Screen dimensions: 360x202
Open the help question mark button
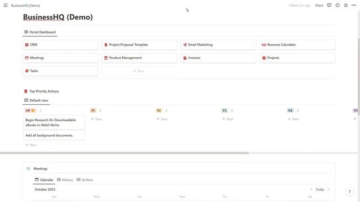pyautogui.click(x=349, y=192)
